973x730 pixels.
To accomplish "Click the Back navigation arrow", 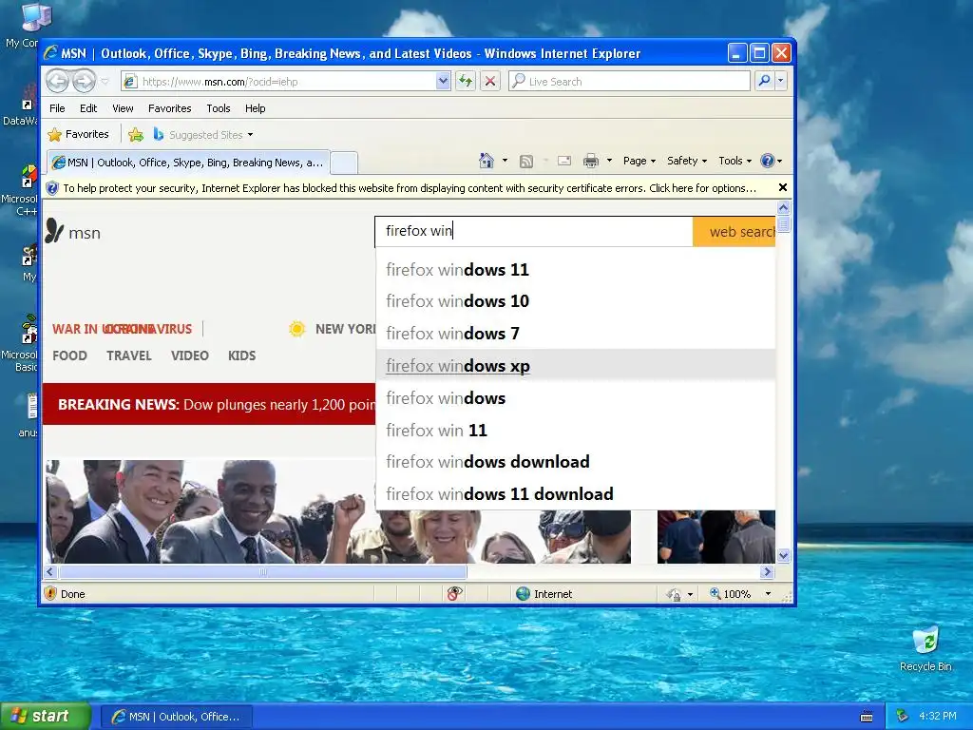I will coord(57,81).
